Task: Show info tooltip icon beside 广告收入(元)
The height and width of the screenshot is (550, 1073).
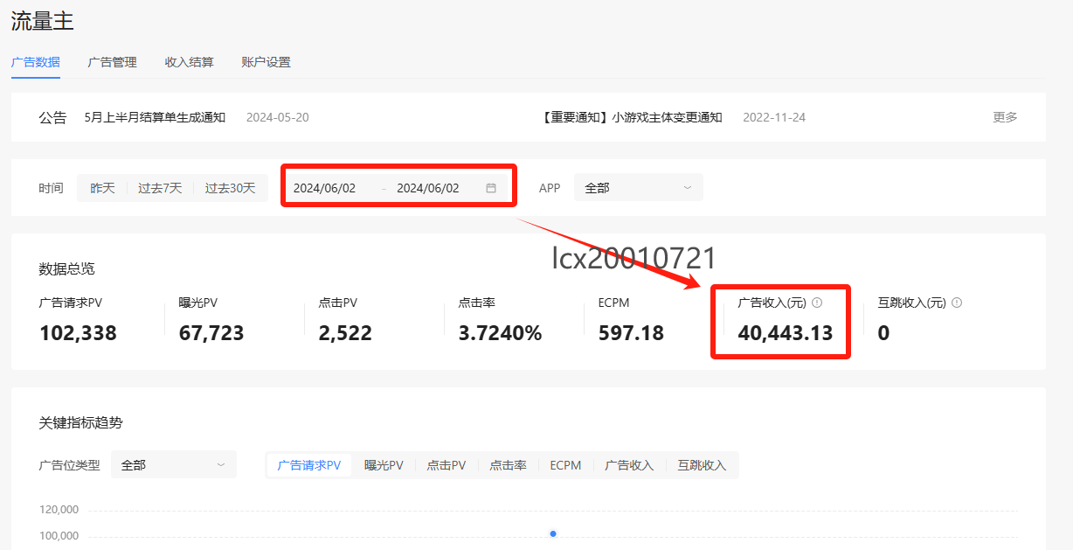Action: tap(817, 303)
